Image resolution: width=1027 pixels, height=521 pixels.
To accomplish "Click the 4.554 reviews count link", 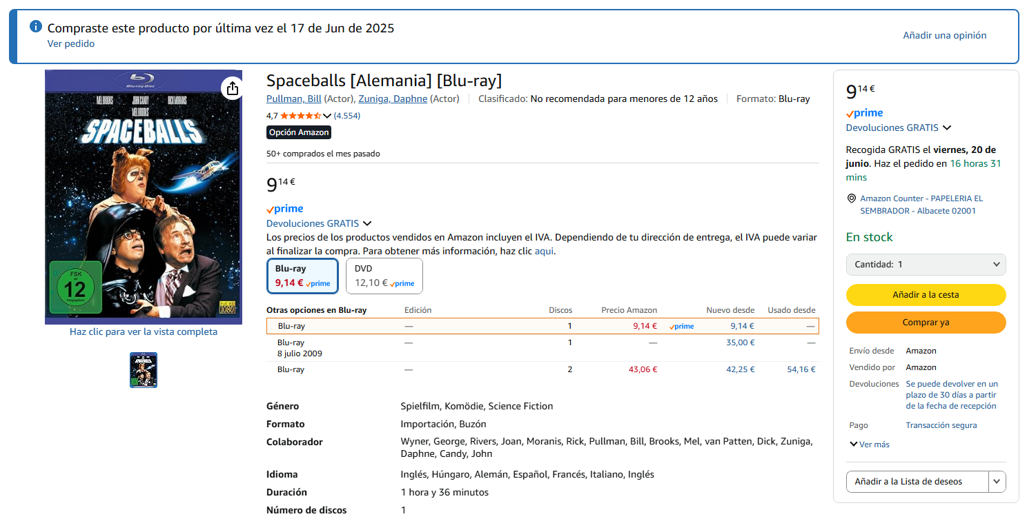I will coord(347,116).
